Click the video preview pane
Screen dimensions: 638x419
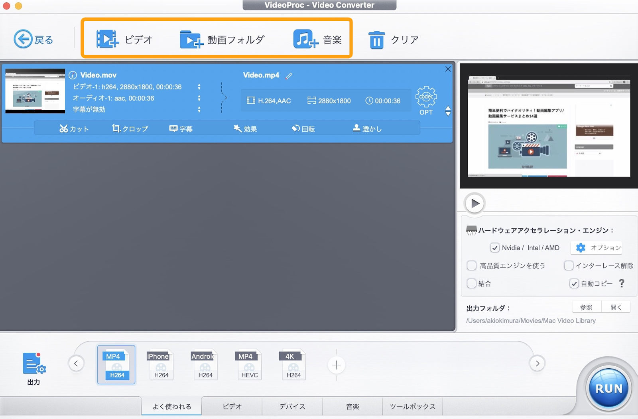click(x=549, y=126)
